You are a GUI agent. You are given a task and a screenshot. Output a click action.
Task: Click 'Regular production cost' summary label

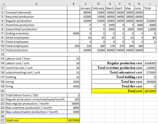pos(118,63)
